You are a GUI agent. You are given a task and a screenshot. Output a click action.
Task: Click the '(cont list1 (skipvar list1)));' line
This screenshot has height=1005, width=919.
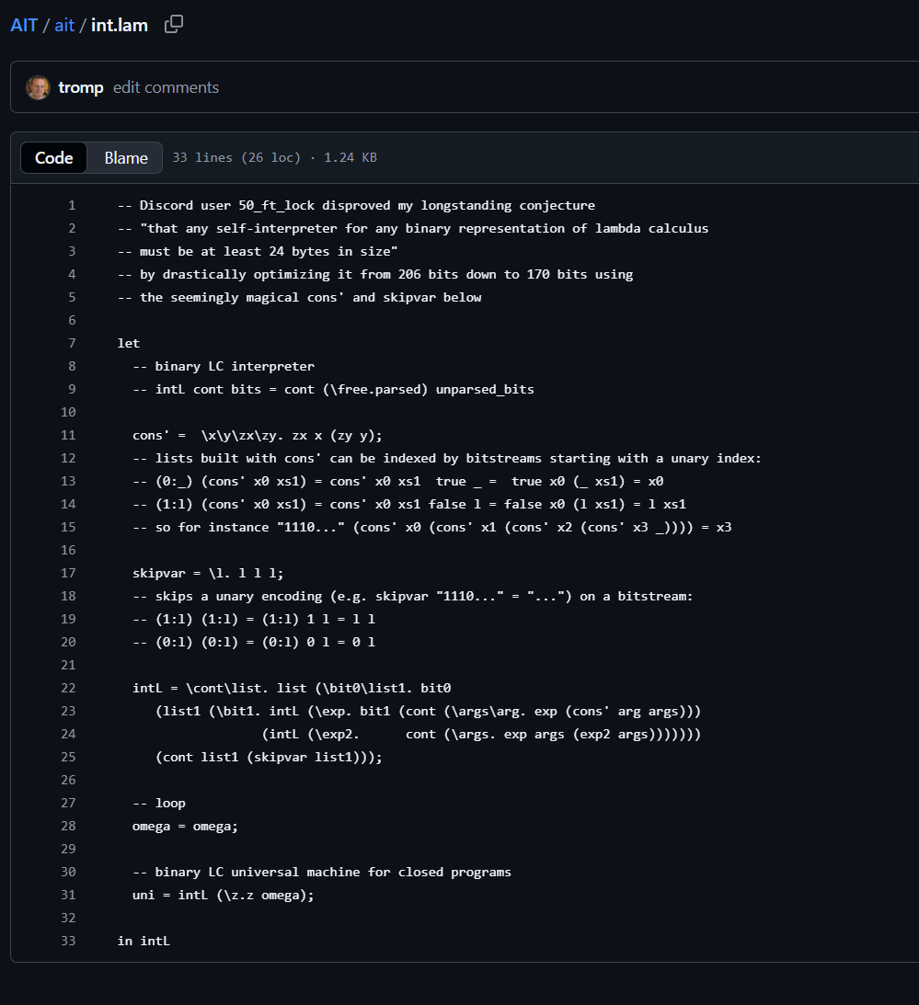pyautogui.click(x=269, y=757)
